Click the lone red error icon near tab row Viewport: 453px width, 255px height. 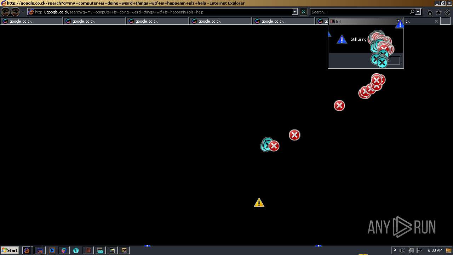pos(339,106)
